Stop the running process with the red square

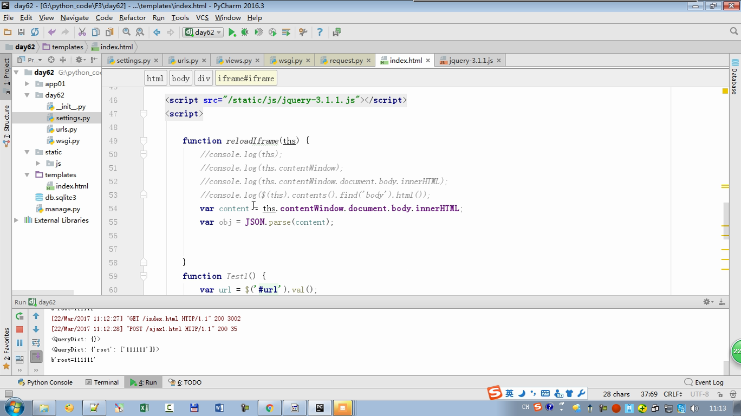19,329
